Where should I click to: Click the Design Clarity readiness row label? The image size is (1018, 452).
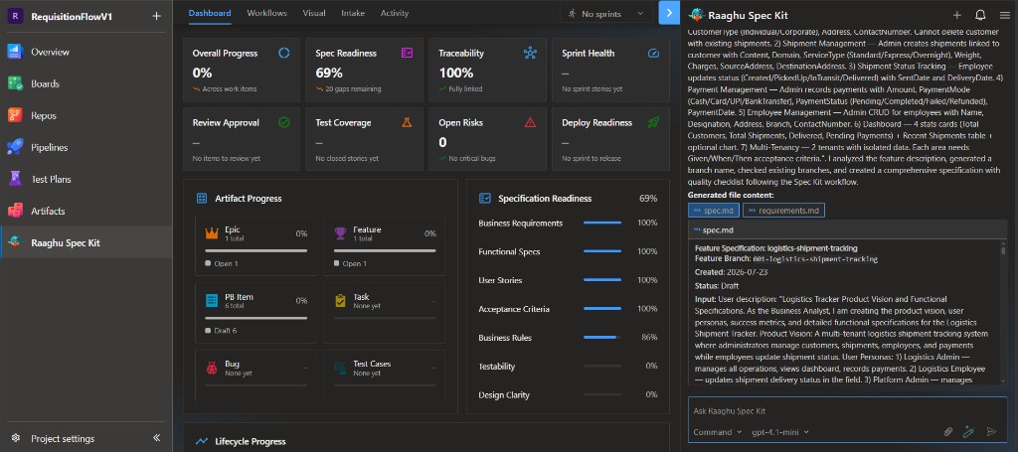504,395
